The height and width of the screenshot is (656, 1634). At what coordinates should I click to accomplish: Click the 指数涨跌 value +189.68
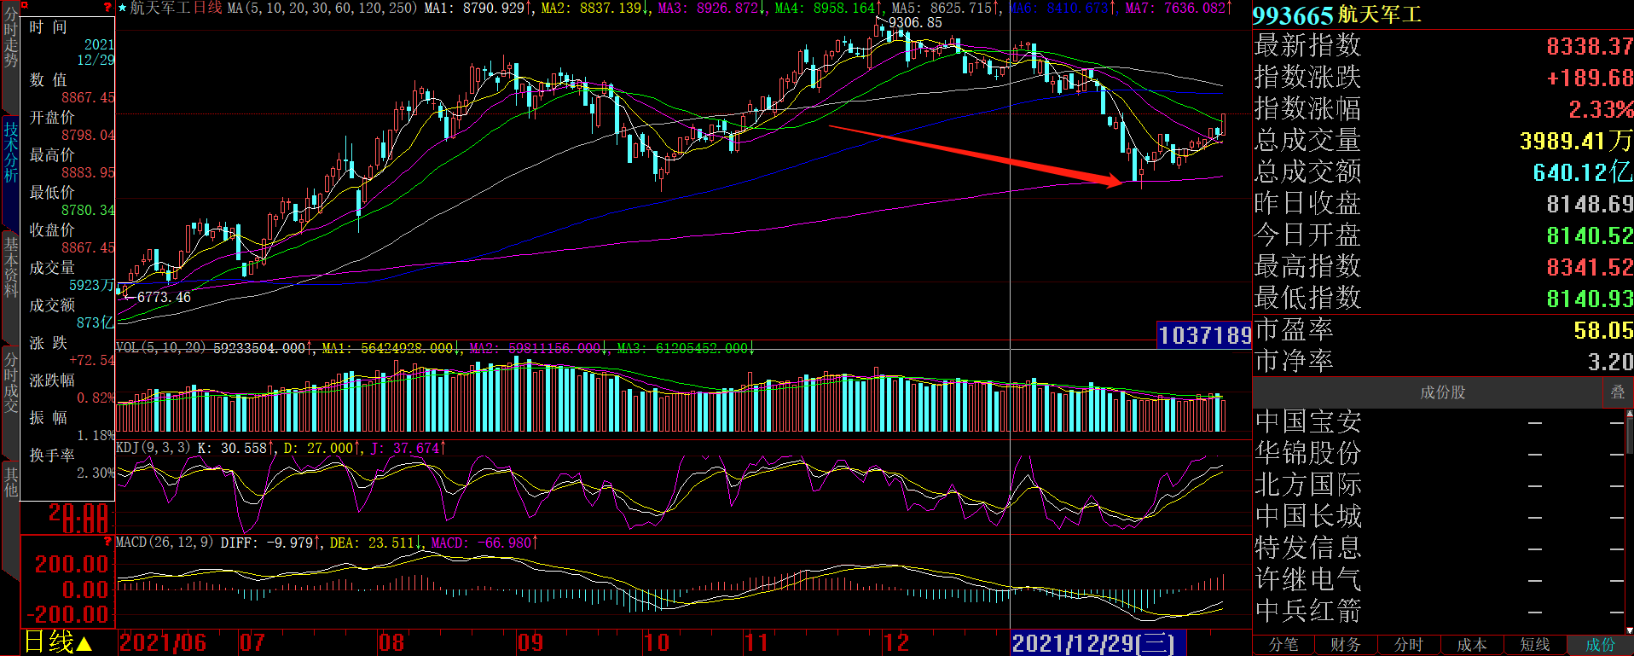(x=1590, y=78)
